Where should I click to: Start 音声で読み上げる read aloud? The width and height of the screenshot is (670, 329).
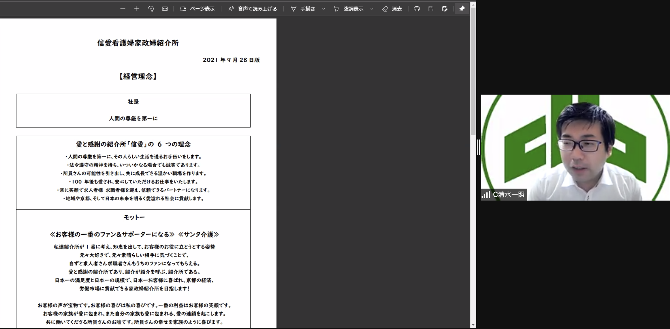click(253, 9)
